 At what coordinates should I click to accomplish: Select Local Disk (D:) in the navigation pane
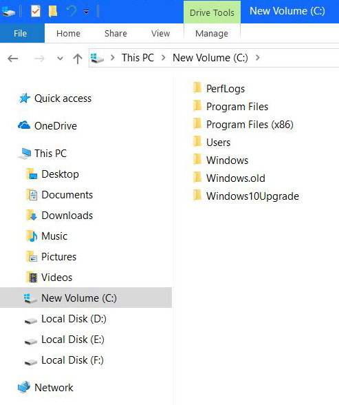tap(74, 319)
